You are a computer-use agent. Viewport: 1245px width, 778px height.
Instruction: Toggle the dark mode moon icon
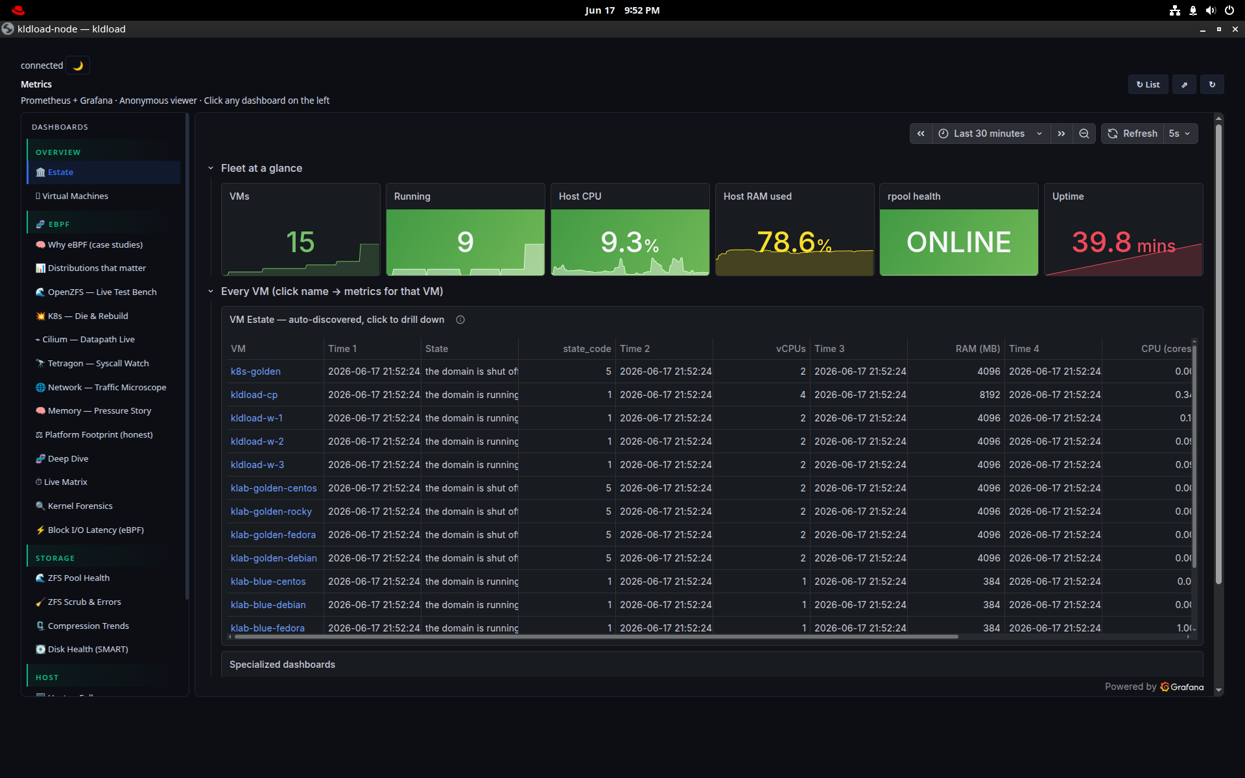point(78,65)
